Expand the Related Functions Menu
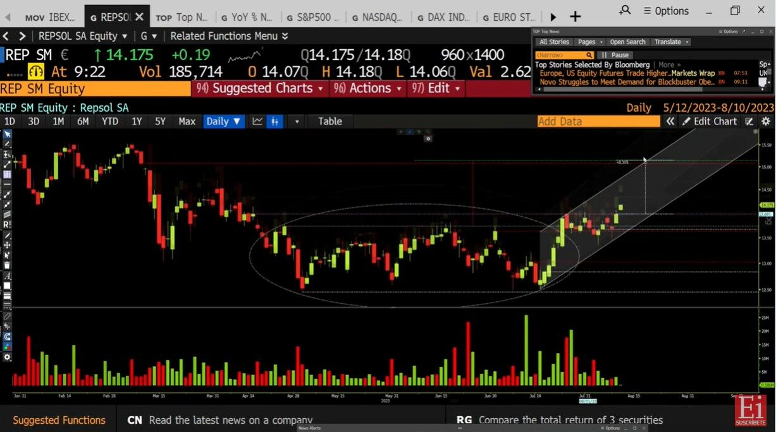The image size is (776, 432). point(229,36)
